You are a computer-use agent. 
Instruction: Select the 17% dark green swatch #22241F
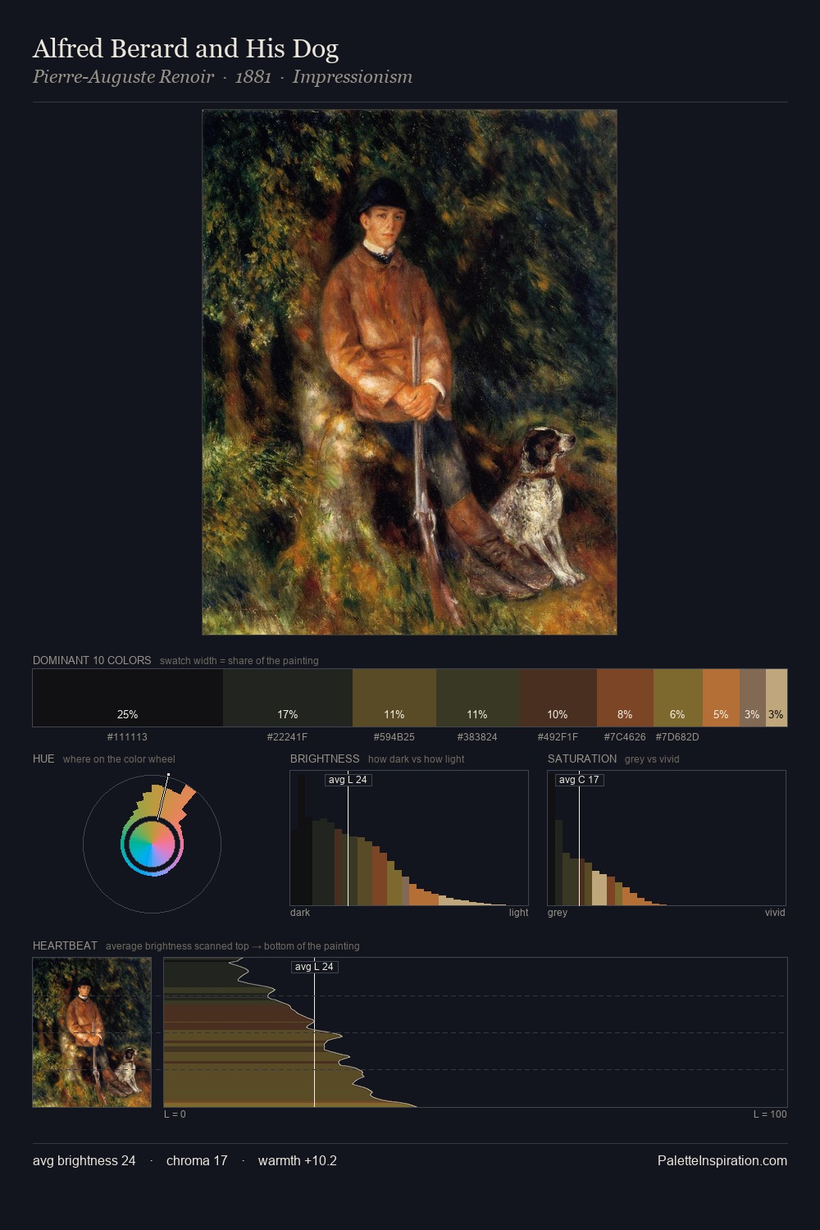click(288, 698)
